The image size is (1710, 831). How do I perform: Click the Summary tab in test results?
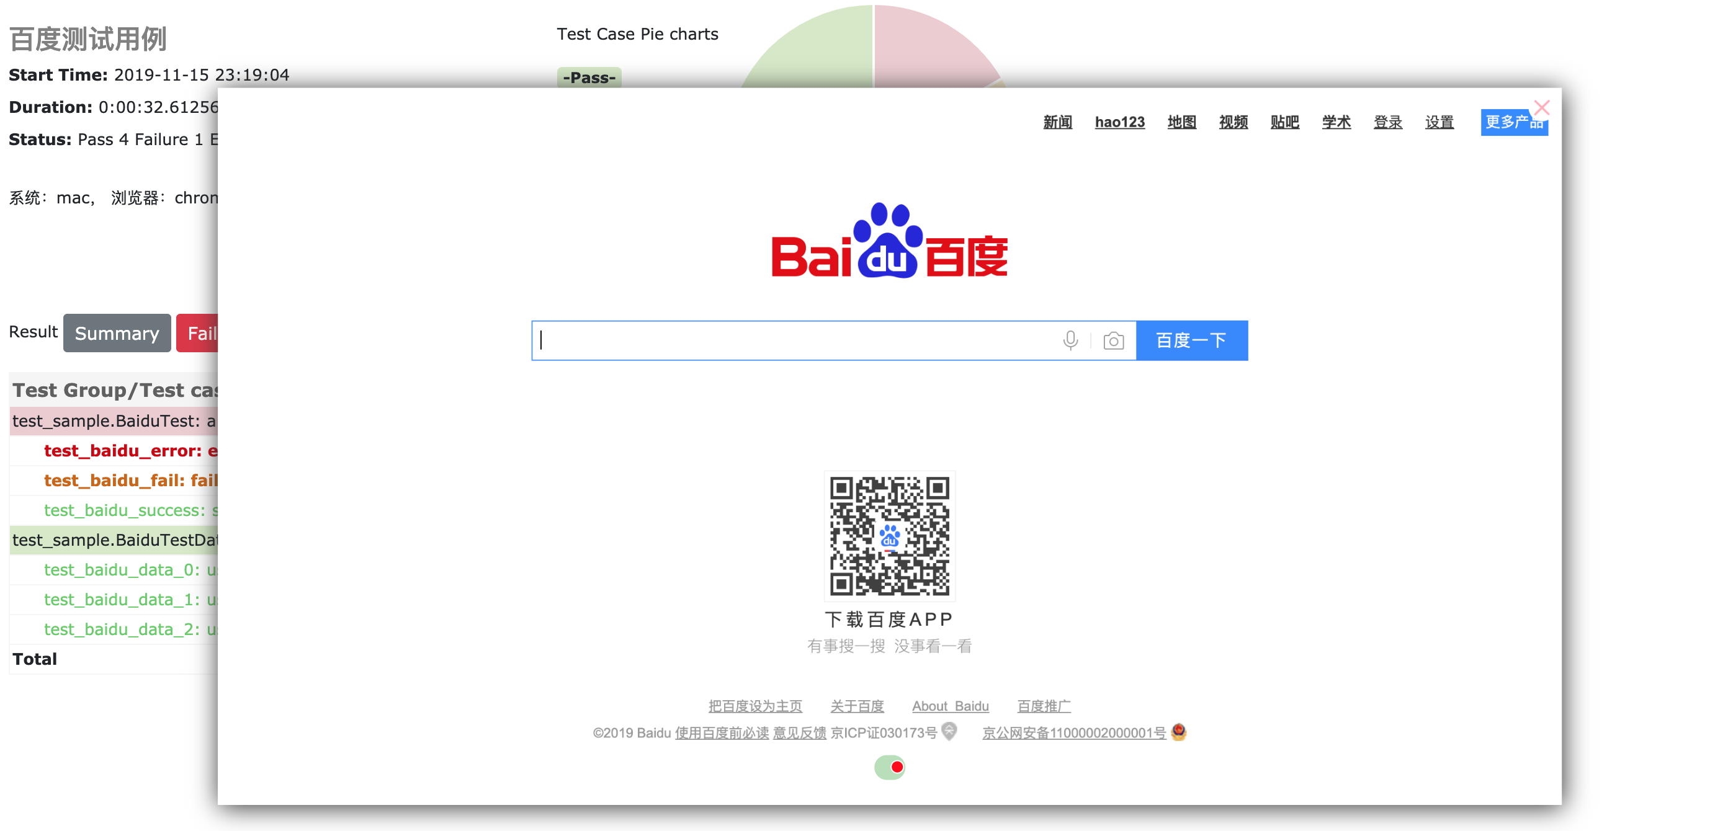tap(115, 332)
